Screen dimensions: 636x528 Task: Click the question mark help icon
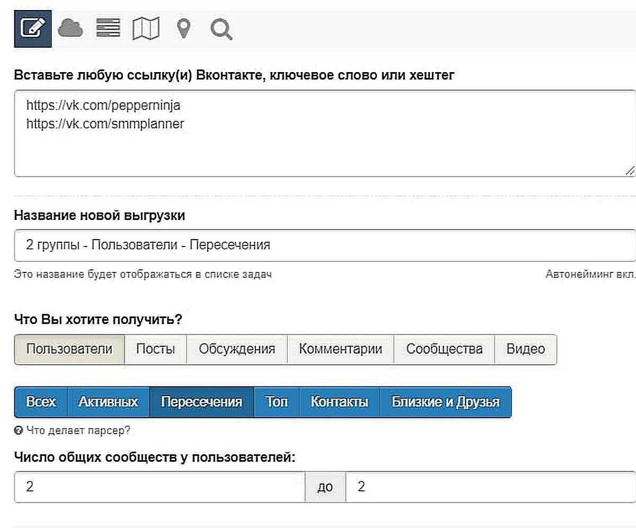tap(19, 431)
